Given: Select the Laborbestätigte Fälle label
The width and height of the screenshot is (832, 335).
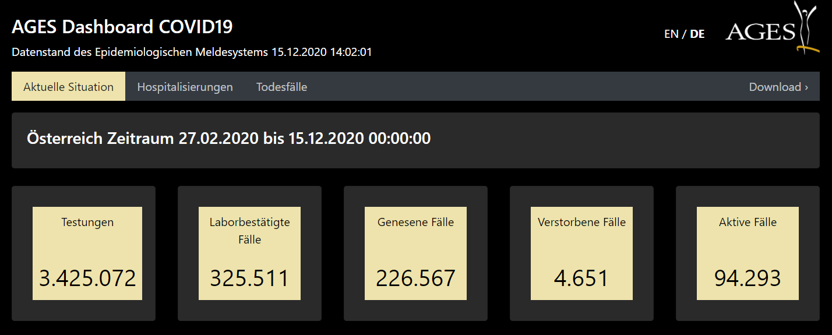Looking at the screenshot, I should 249,231.
